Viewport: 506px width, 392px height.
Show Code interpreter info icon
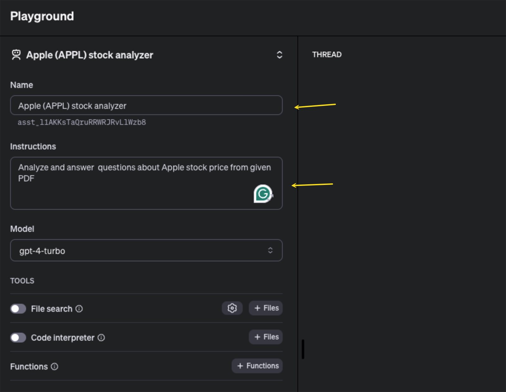click(x=101, y=338)
